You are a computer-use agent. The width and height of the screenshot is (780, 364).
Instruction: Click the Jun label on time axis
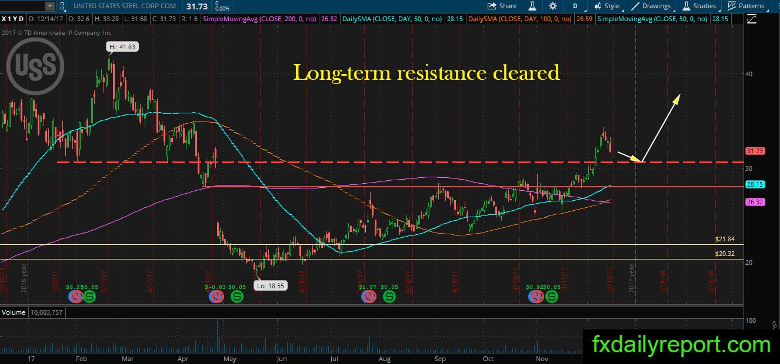click(x=282, y=358)
